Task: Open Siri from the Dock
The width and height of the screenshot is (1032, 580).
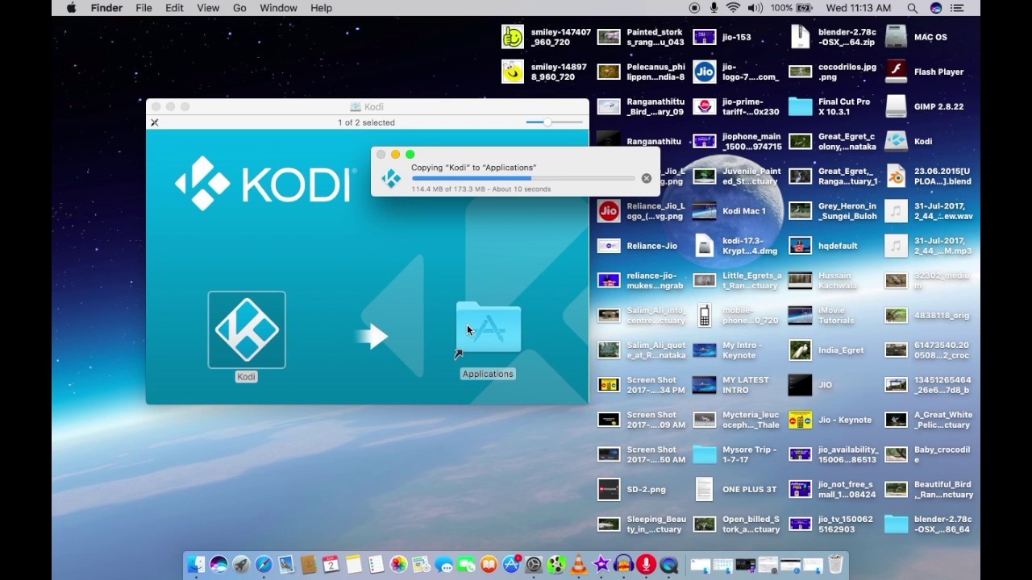Action: tap(218, 565)
